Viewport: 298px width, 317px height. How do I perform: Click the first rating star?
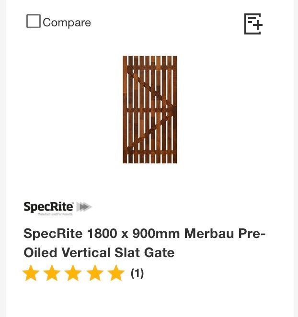click(x=31, y=273)
